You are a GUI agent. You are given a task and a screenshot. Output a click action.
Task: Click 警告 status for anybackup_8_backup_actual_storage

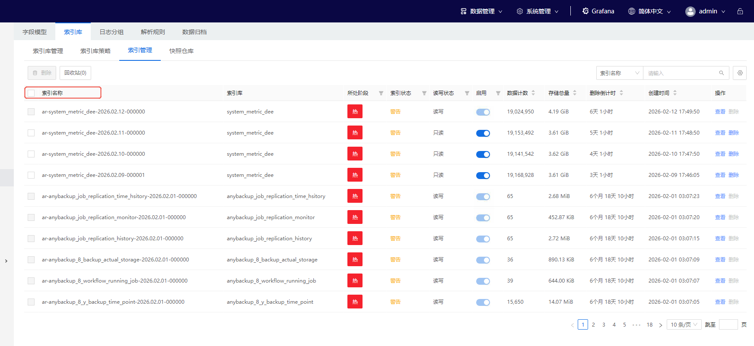[x=395, y=260]
